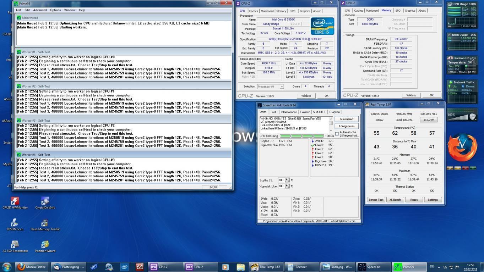
Task: Click the red 64 taskbar icon
Action: 140,267
